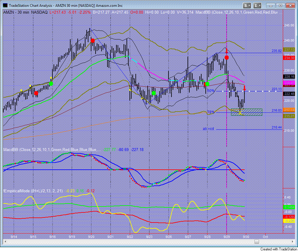
Task: Click the green hatched rectangle near 216.03
Action: pyautogui.click(x=246, y=112)
